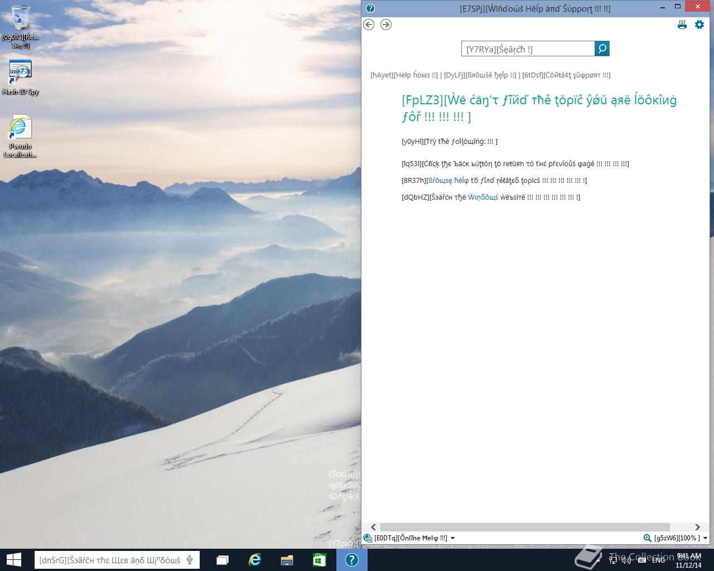Open the Contact support link
The image size is (714, 571).
(x=566, y=75)
